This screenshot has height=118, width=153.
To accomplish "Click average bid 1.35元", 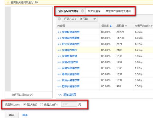I will [x=139, y=32].
